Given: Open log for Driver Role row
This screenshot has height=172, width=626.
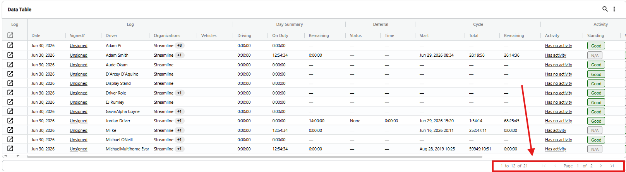Looking at the screenshot, I should [x=10, y=93].
